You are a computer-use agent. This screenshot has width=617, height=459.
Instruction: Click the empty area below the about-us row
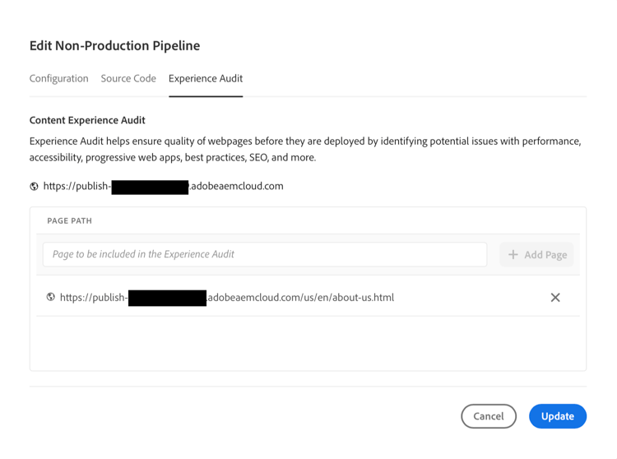[x=308, y=341]
